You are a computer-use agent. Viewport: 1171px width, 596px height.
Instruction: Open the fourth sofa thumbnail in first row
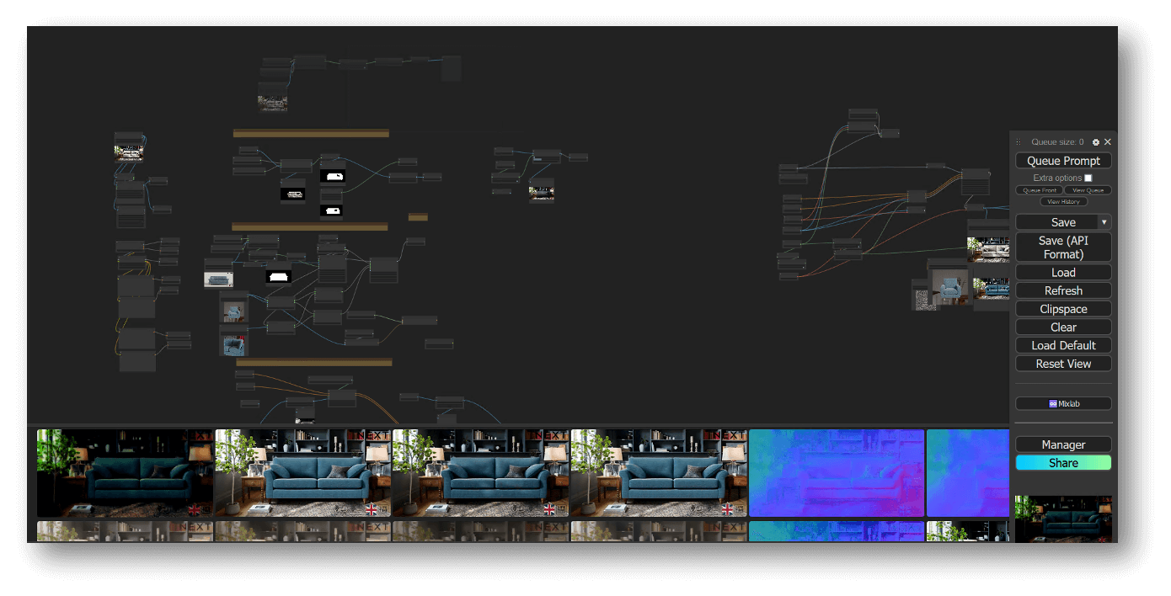[659, 473]
